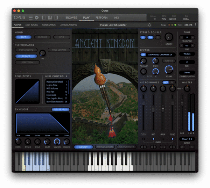The image size is (210, 188).
Task: Adjust the reverb LC filter knob
Action: click(x=143, y=71)
